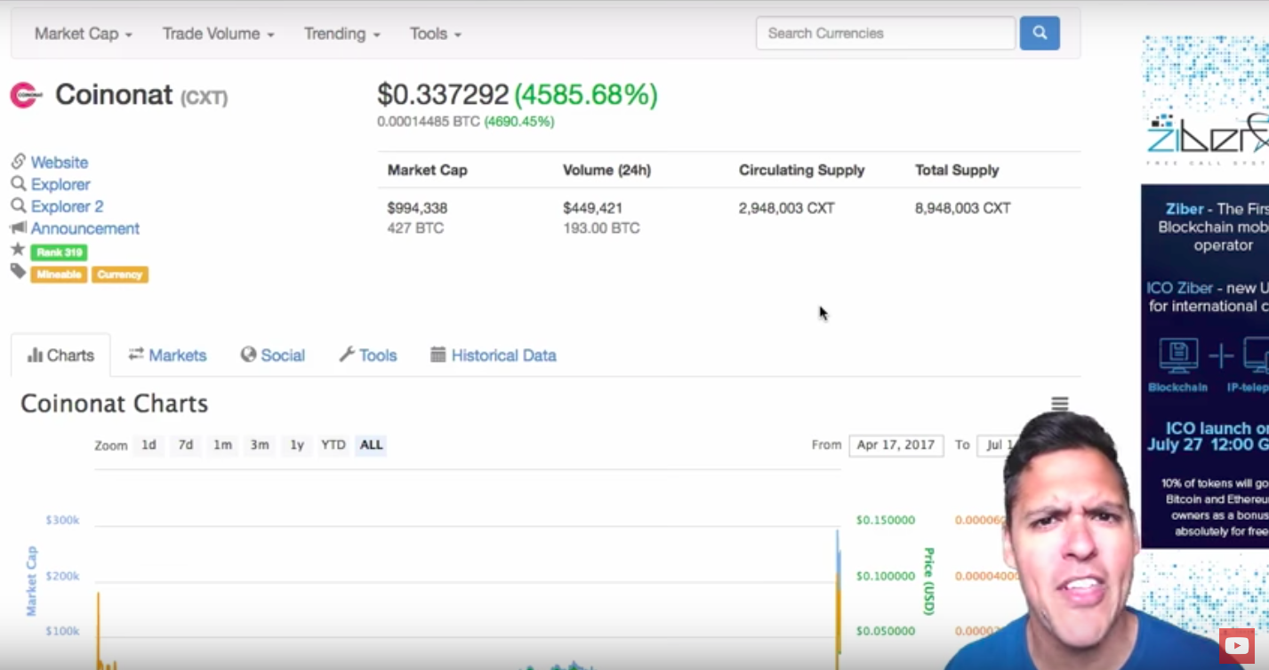Set chart zoom to 1y
The width and height of the screenshot is (1269, 670).
coord(296,445)
